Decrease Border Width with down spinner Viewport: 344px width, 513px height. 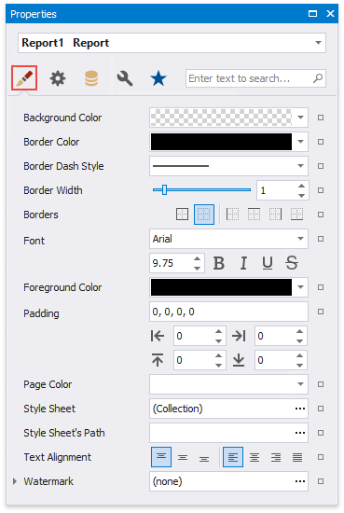pyautogui.click(x=301, y=195)
